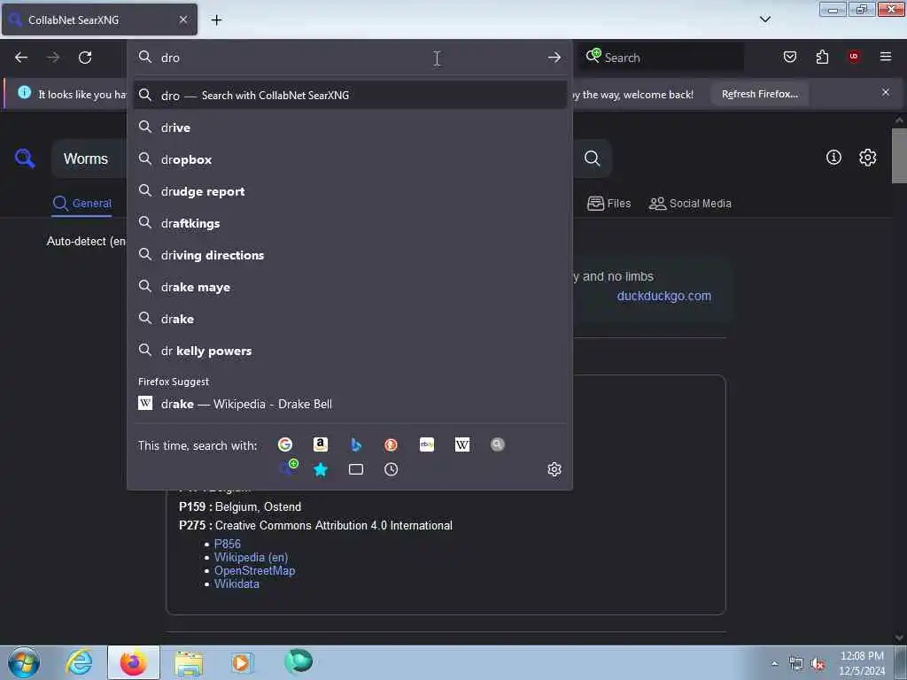Open the Wikipedia (en) link
Image resolution: width=907 pixels, height=680 pixels.
click(x=251, y=558)
